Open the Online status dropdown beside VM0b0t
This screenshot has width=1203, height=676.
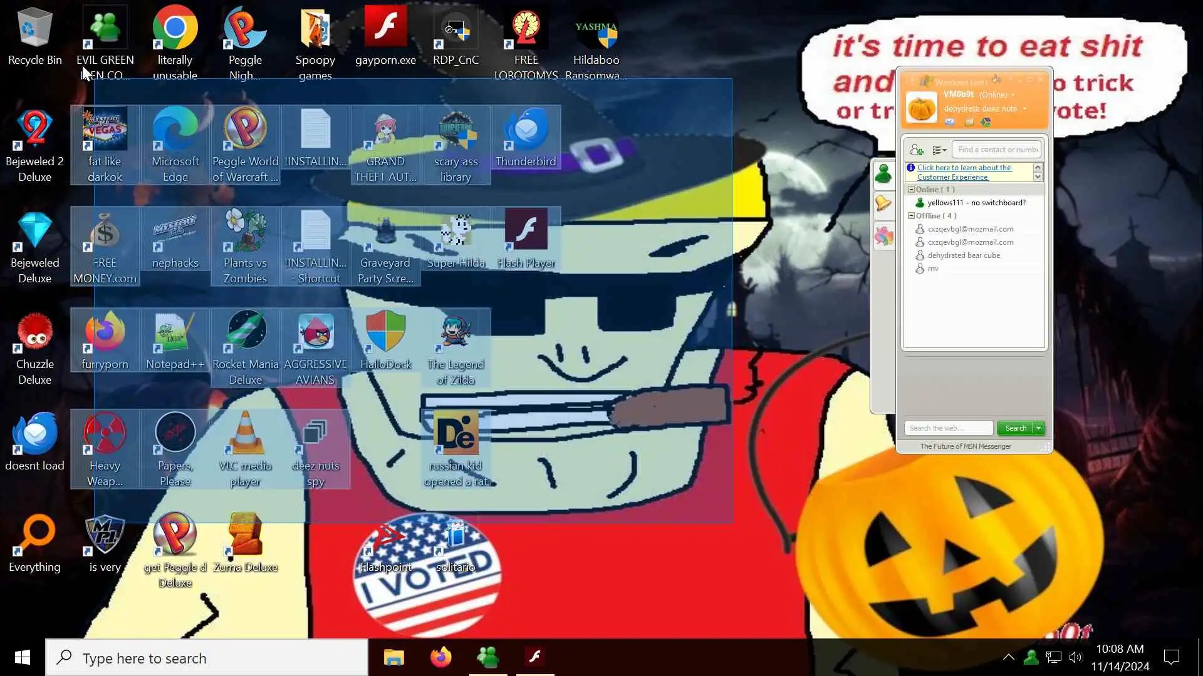point(1013,95)
